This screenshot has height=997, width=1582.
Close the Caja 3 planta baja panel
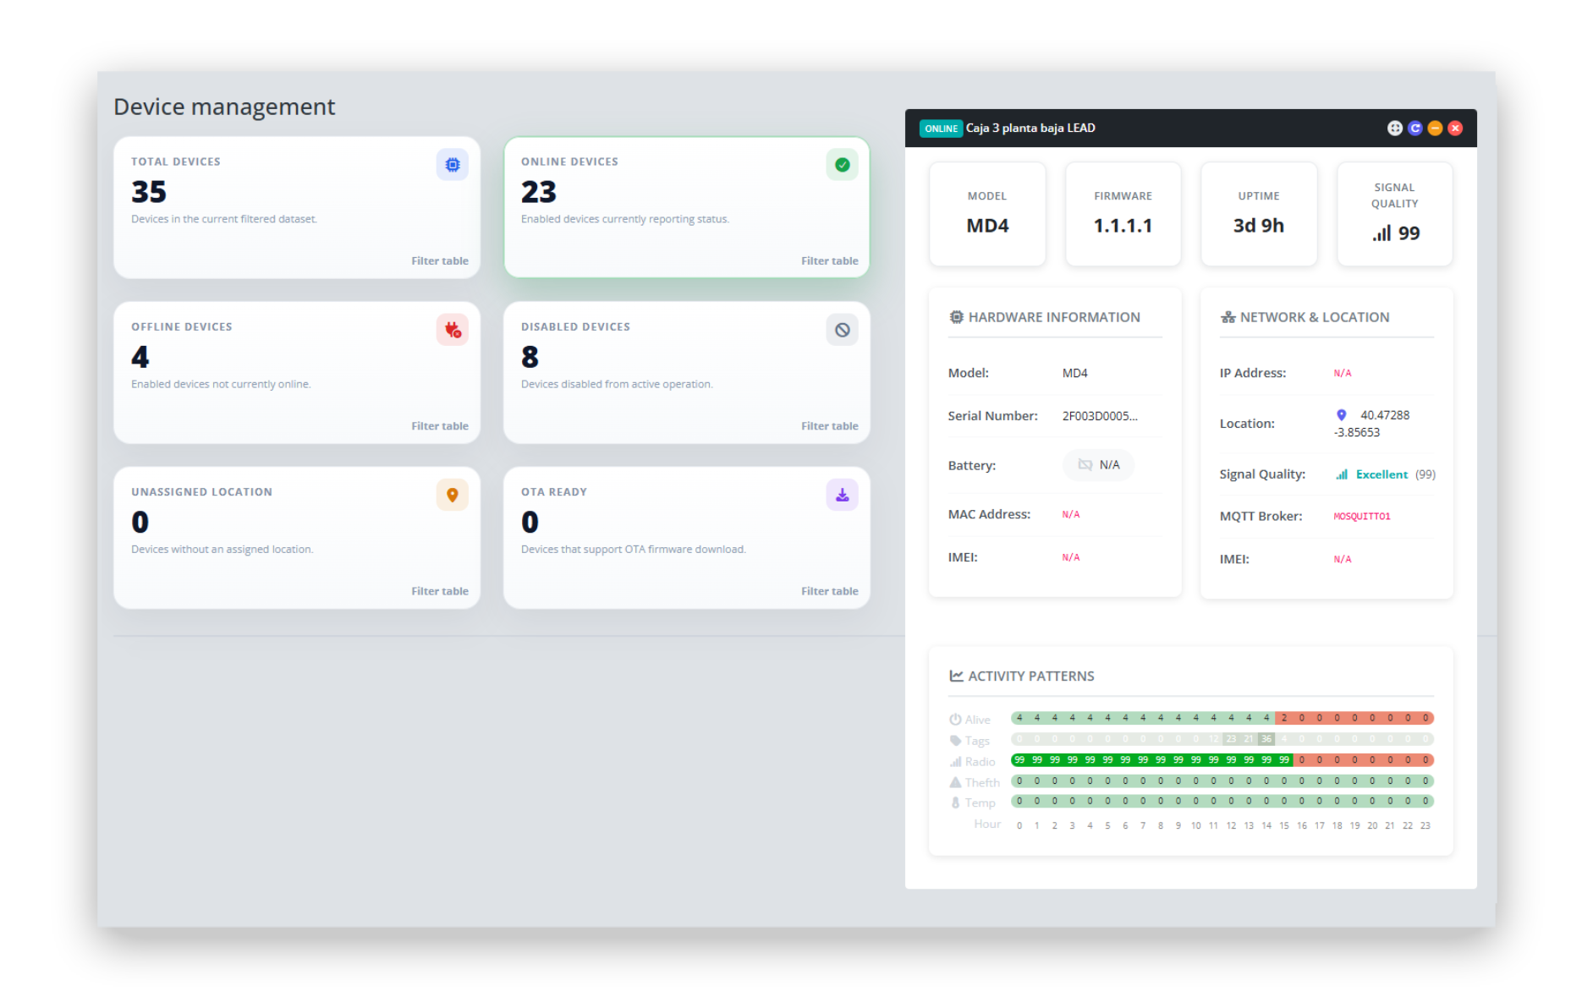coord(1455,129)
